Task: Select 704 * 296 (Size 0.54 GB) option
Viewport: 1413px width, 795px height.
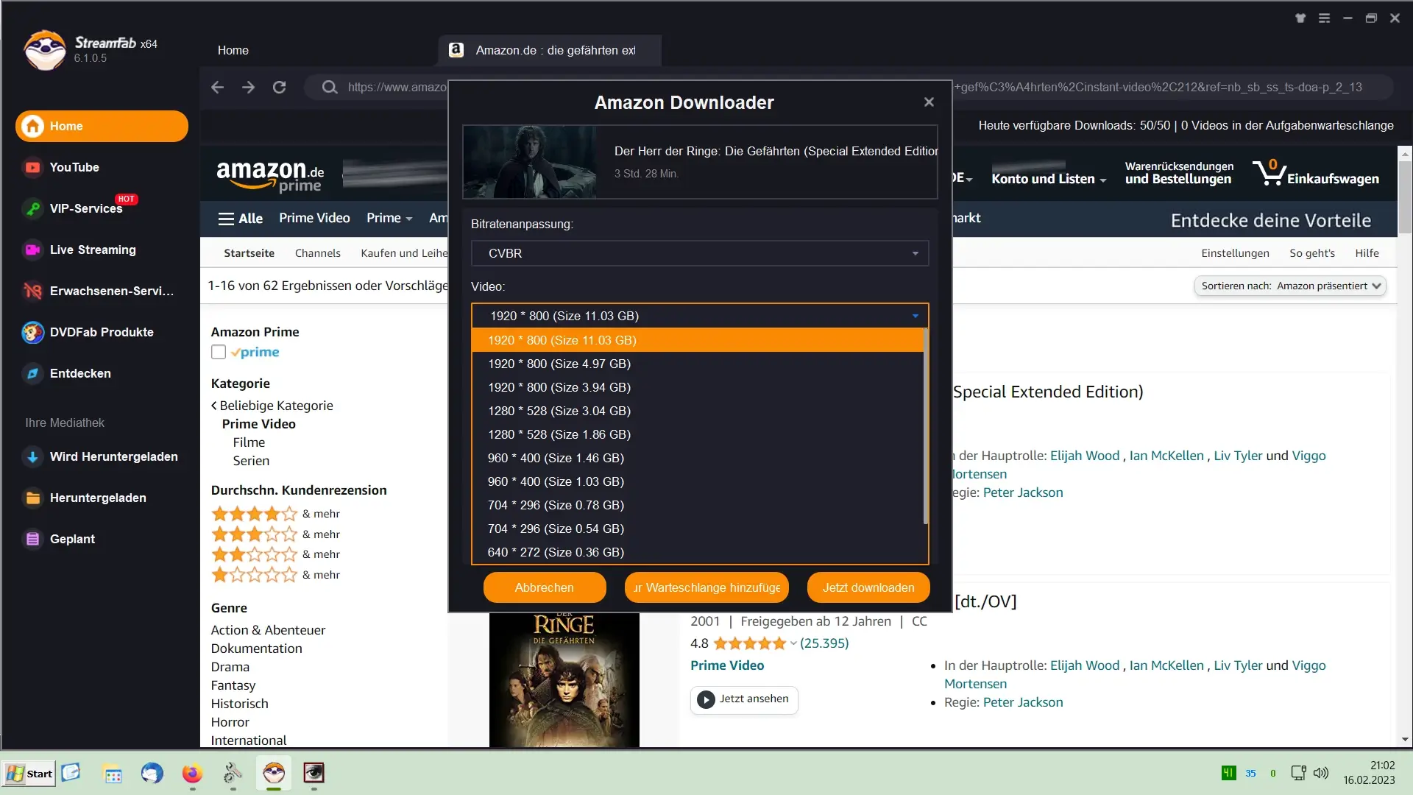Action: pyautogui.click(x=698, y=529)
